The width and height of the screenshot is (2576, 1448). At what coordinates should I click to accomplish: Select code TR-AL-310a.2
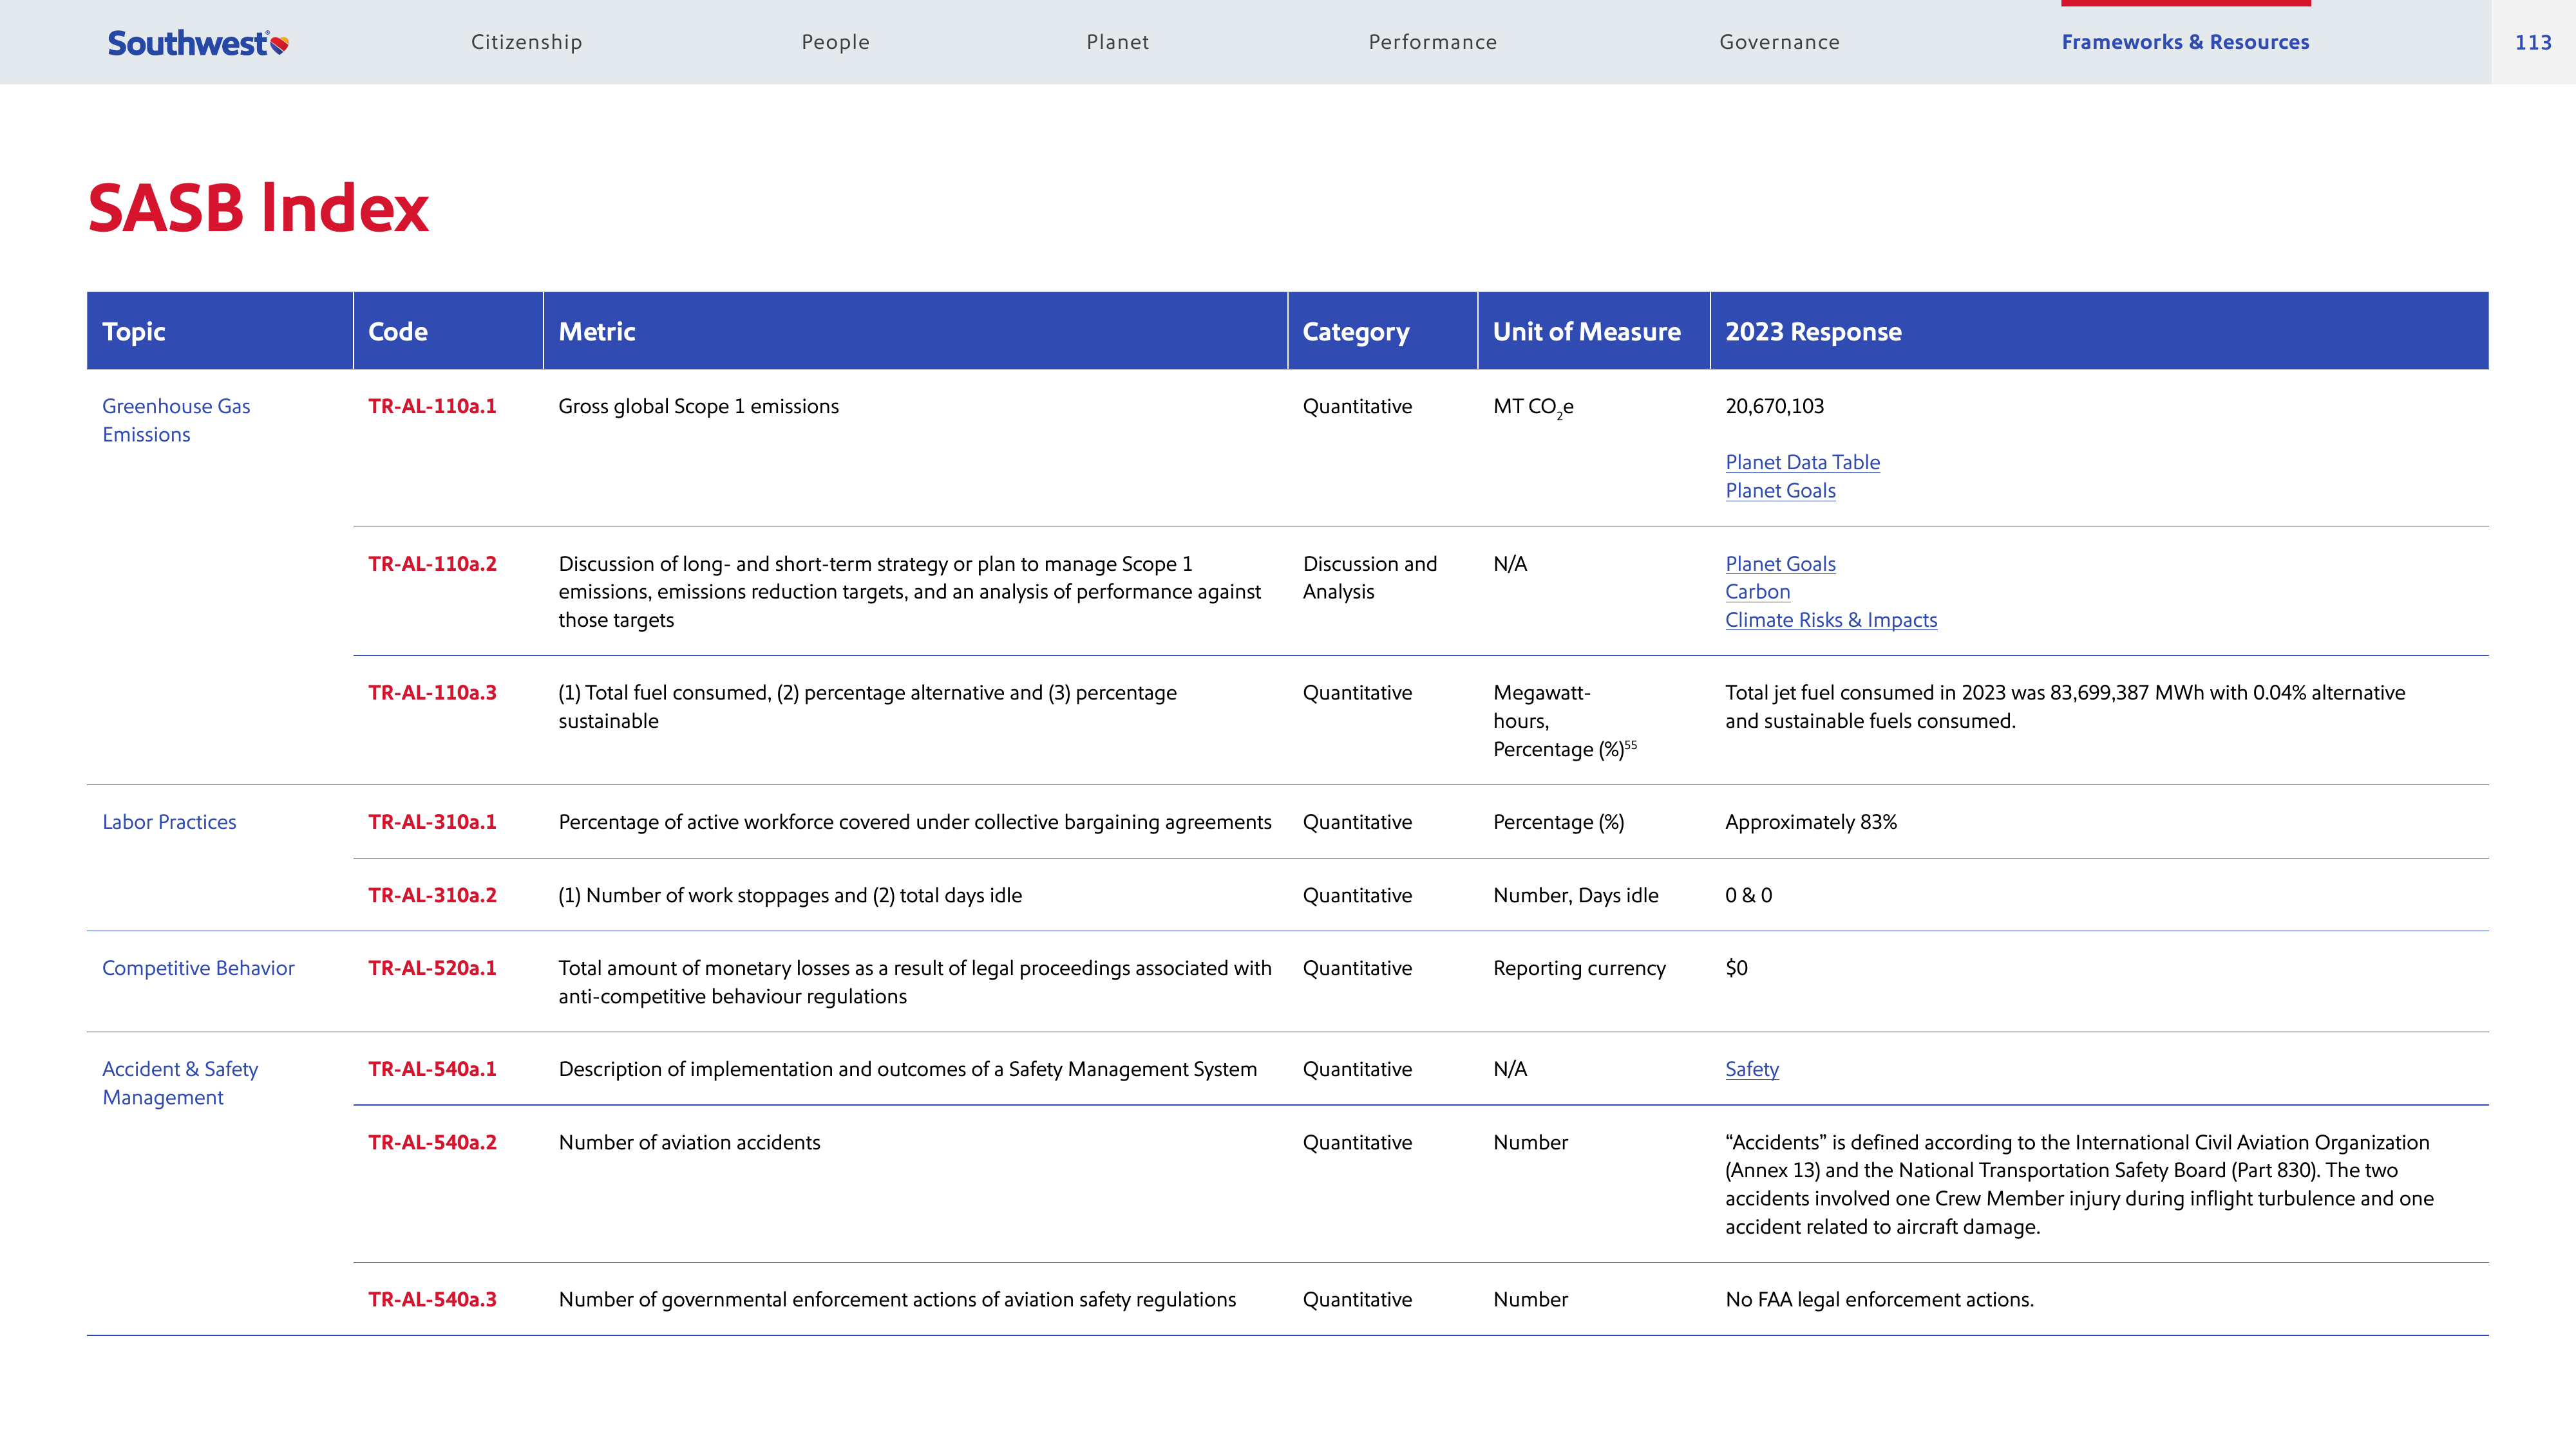(x=432, y=895)
